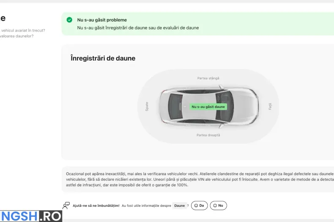
Task: Click the green checkmark success icon
Action: click(x=69, y=20)
